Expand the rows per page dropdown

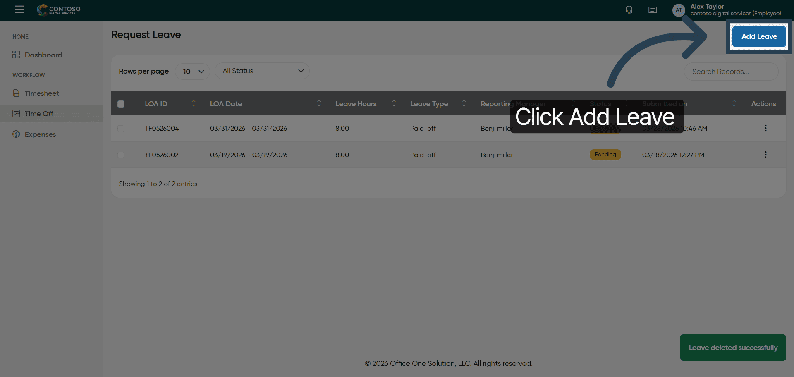193,72
